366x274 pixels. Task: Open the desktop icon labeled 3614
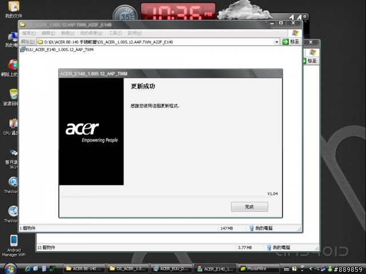12,159
